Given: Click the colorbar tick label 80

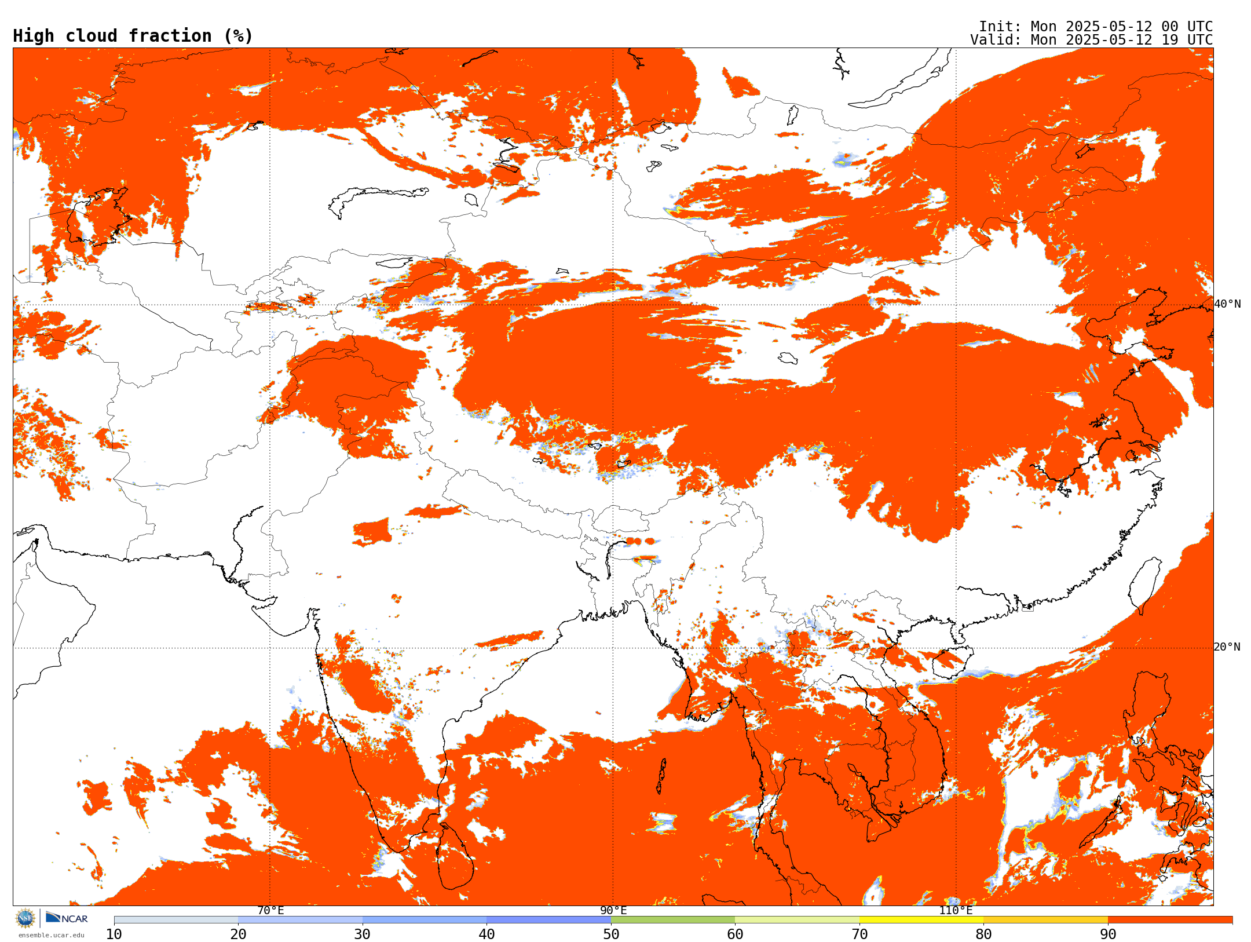Looking at the screenshot, I should coord(983,934).
